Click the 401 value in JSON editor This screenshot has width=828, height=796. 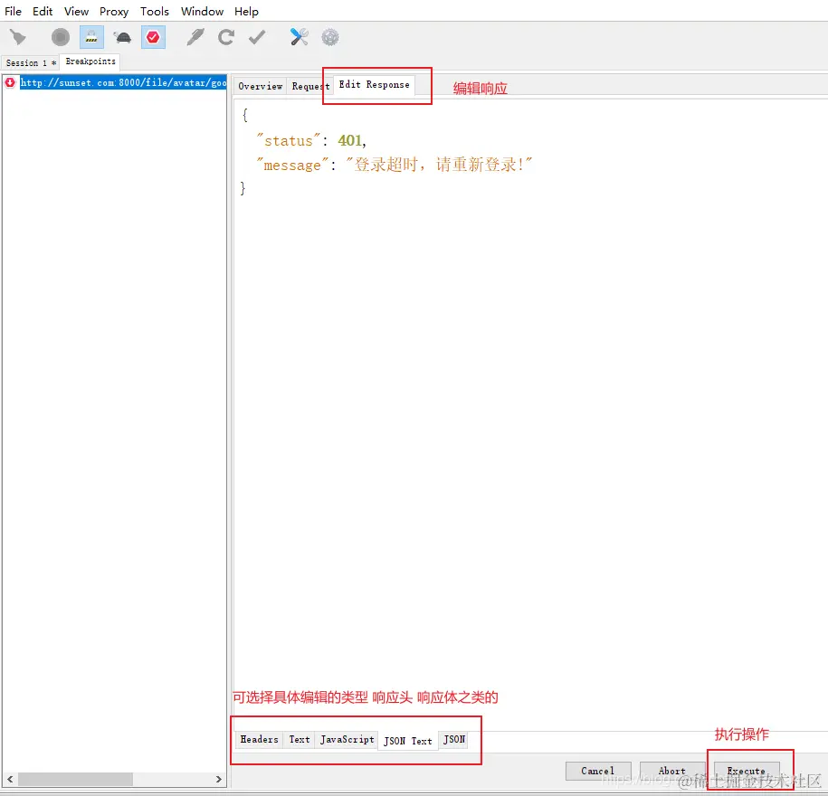349,140
